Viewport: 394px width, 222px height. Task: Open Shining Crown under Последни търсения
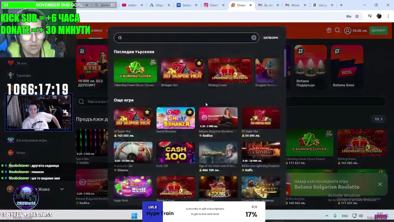(x=230, y=71)
